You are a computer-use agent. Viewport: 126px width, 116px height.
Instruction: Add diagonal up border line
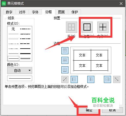pos(65,79)
